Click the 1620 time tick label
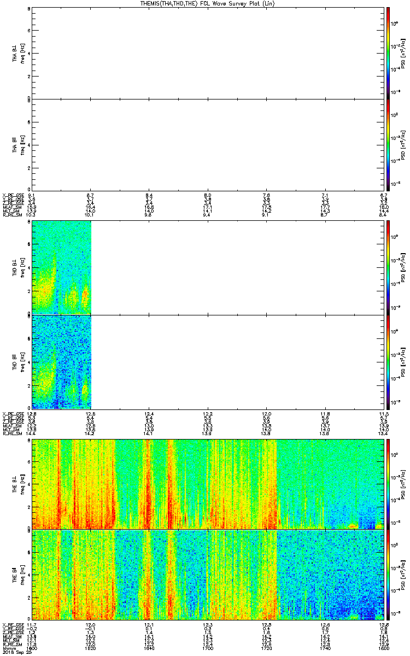The image size is (410, 656). pos(91,648)
